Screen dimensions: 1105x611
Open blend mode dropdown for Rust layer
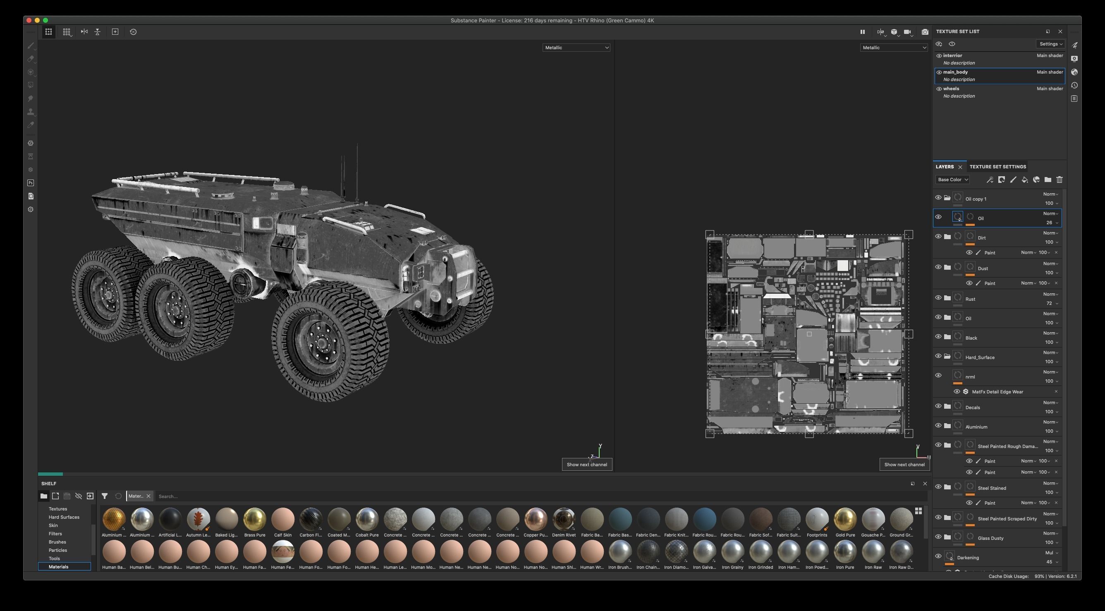click(1050, 295)
